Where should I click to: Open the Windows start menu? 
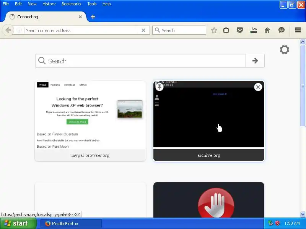18,223
